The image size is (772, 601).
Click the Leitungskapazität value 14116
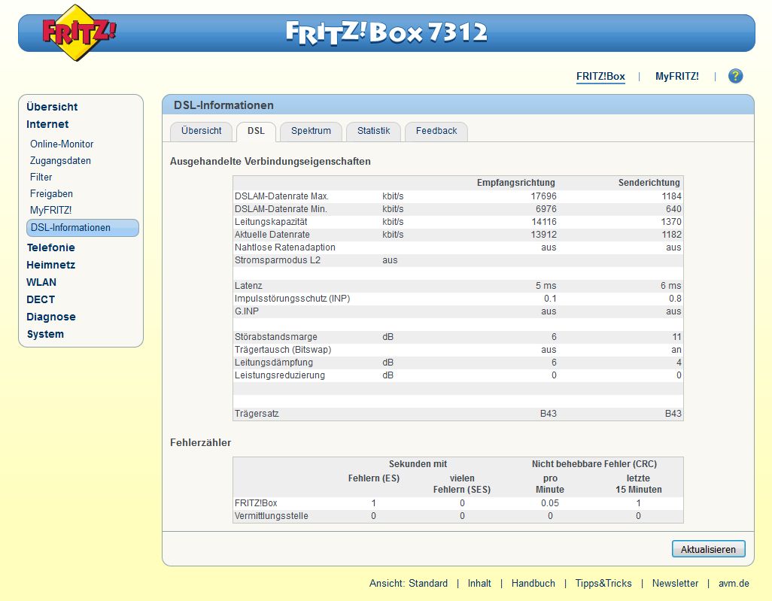coord(544,221)
